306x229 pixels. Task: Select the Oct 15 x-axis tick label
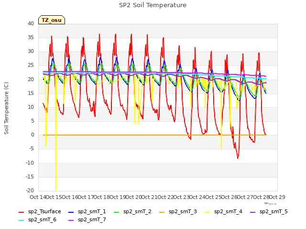tap(54, 197)
